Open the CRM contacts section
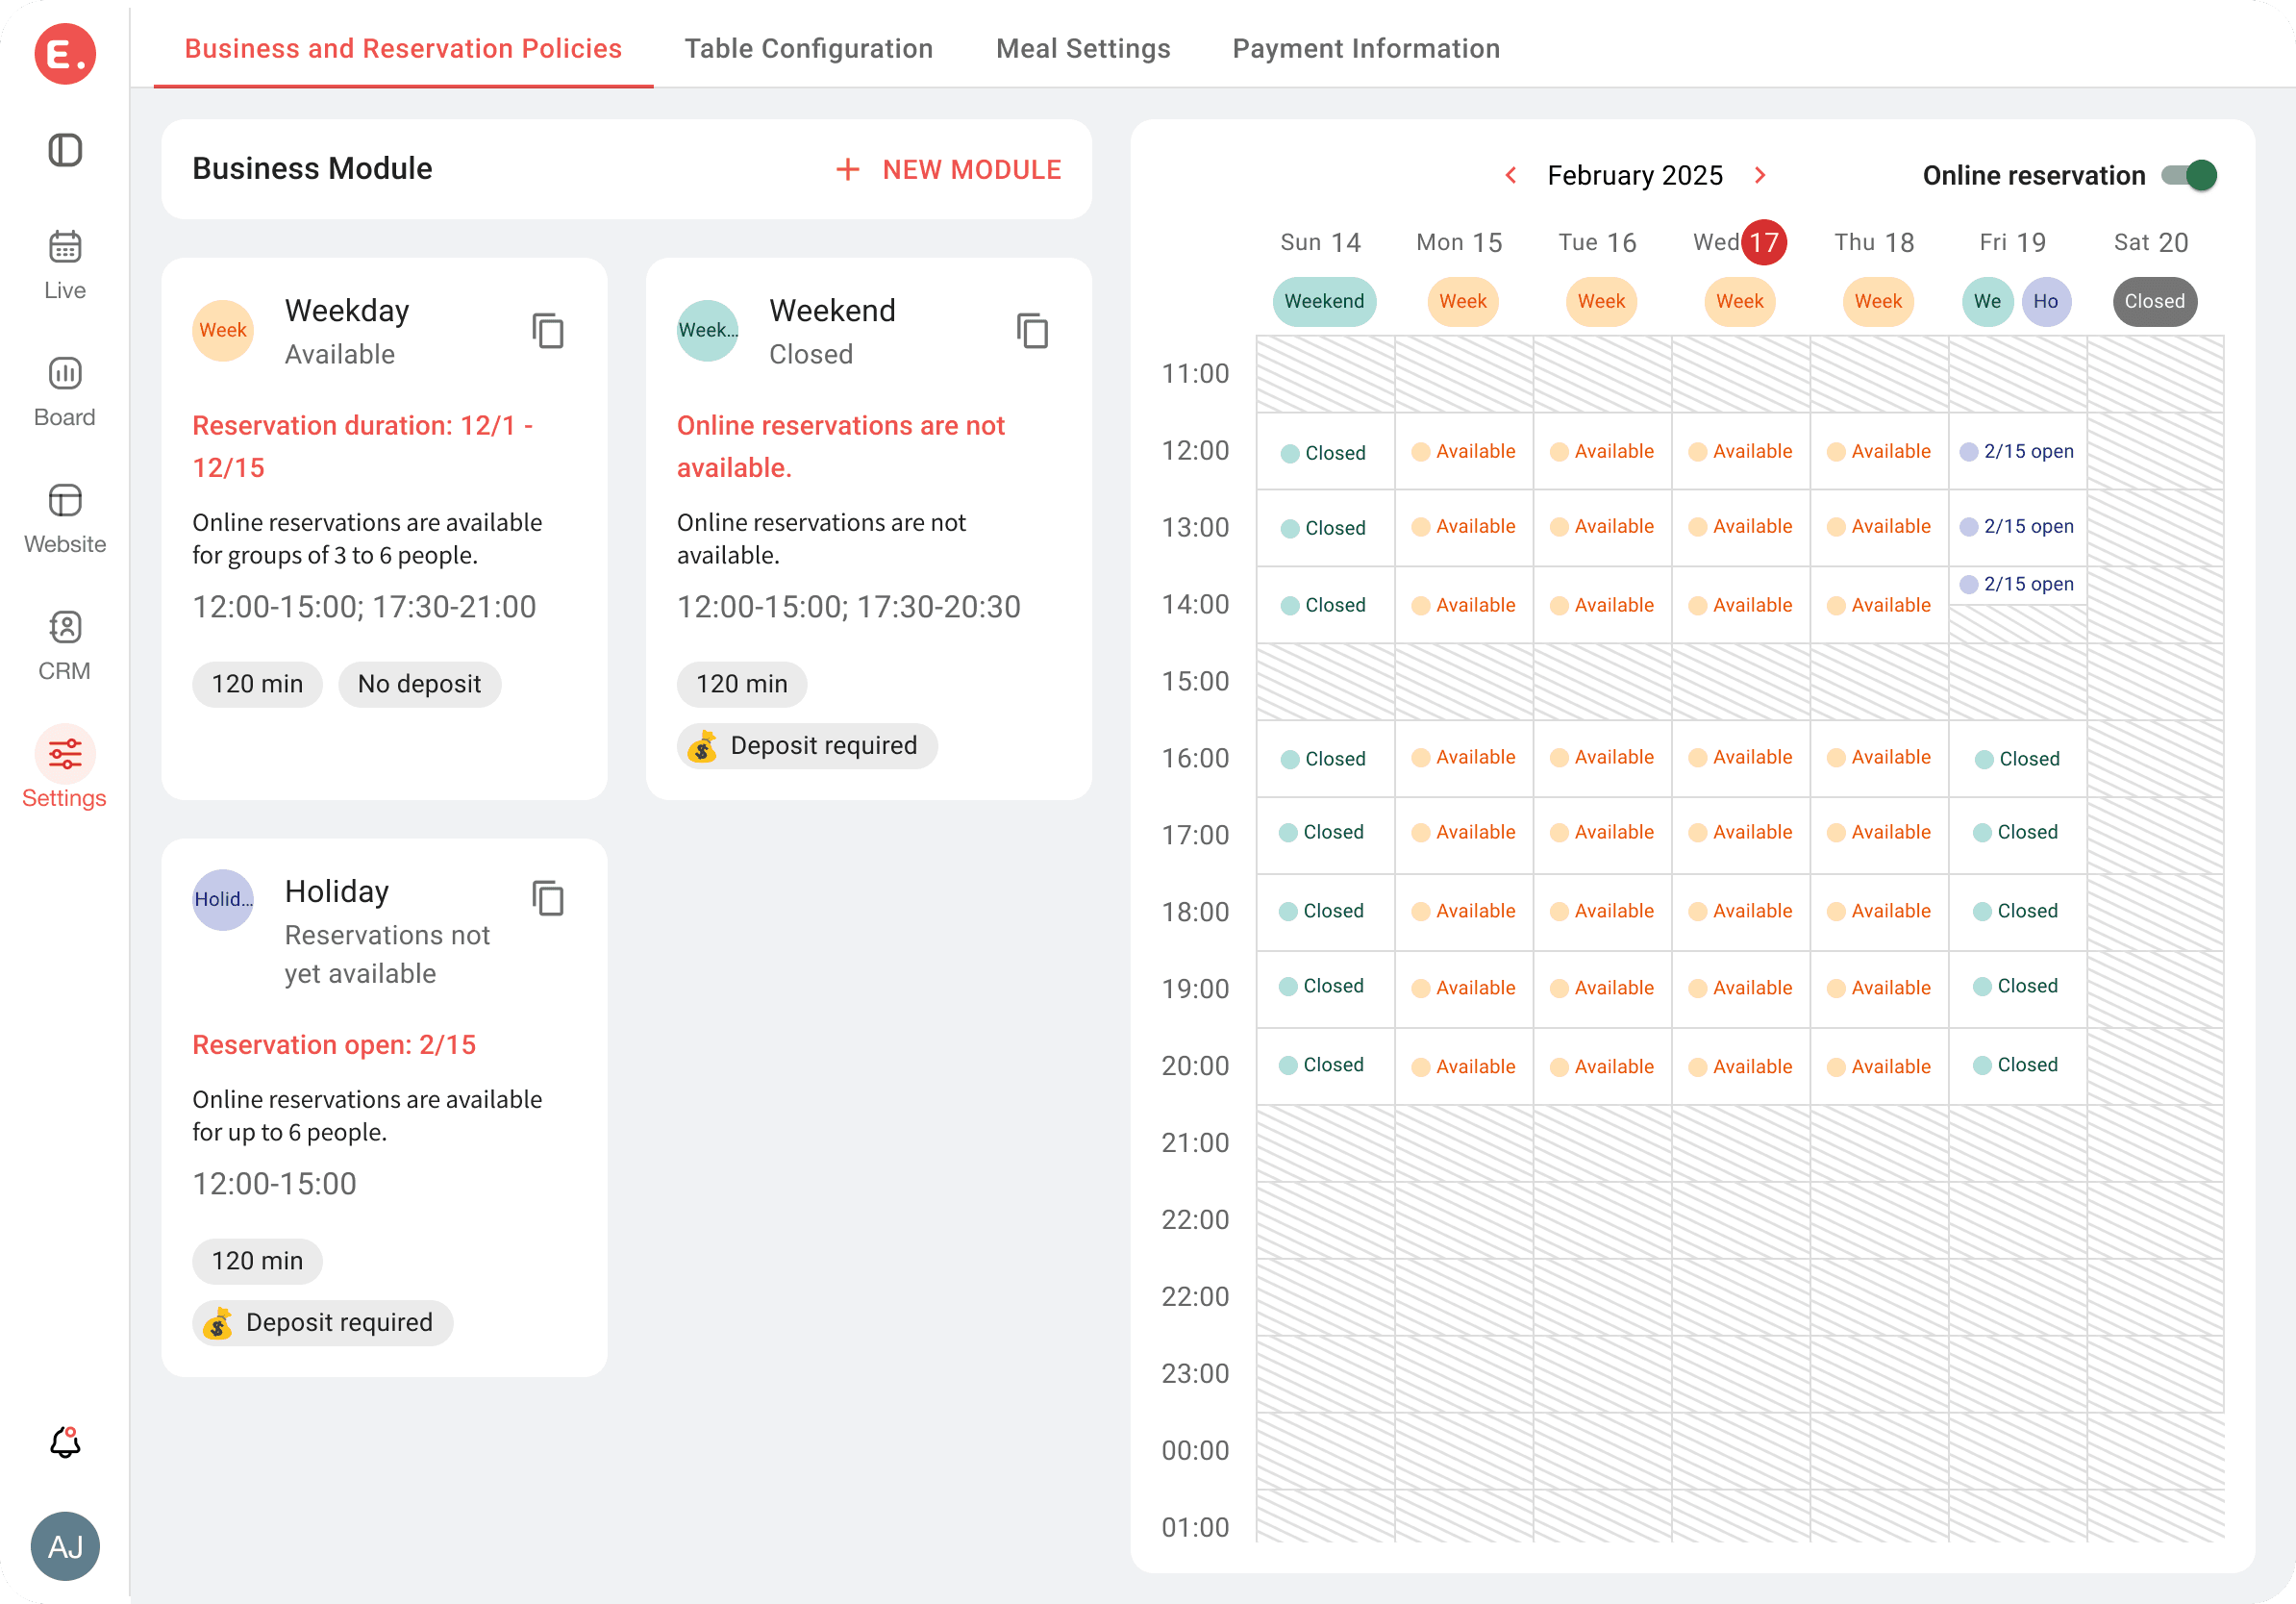2296x1604 pixels. (x=65, y=646)
